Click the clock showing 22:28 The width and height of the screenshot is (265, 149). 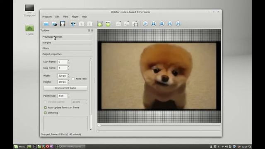(x=244, y=147)
